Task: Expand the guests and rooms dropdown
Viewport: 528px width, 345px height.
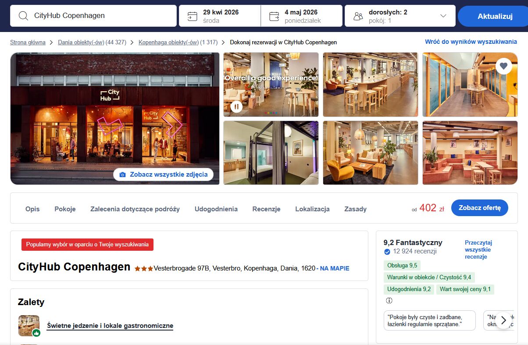Action: pyautogui.click(x=443, y=16)
